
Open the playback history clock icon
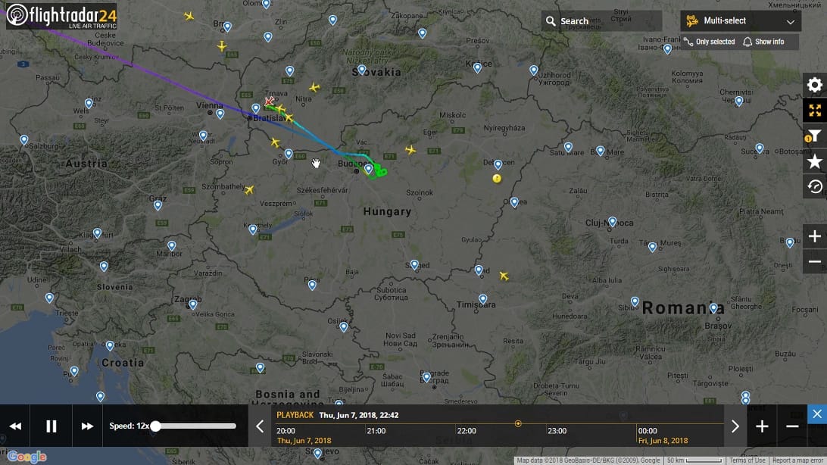[x=814, y=186]
